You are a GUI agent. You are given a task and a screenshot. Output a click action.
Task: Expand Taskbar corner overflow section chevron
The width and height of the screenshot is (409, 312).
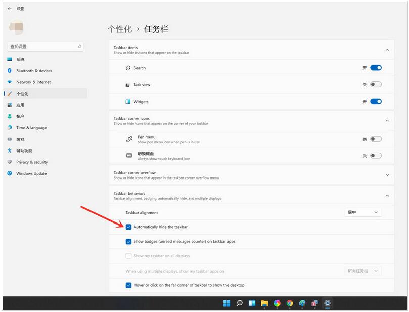(387, 175)
